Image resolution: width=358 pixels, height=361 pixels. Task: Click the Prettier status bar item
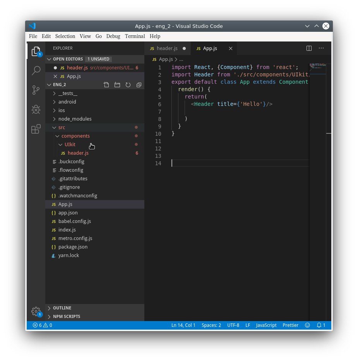tap(290, 325)
